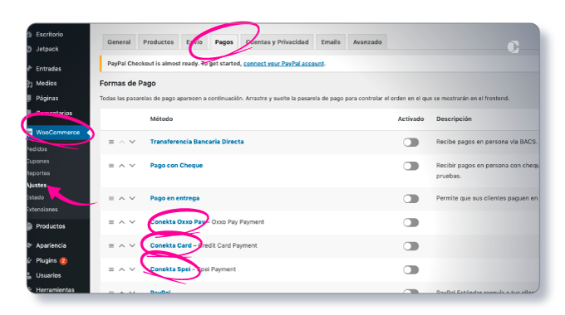Image resolution: width=565 pixels, height=315 pixels.
Task: Enable the Pago en entrega toggle
Action: coord(410,199)
